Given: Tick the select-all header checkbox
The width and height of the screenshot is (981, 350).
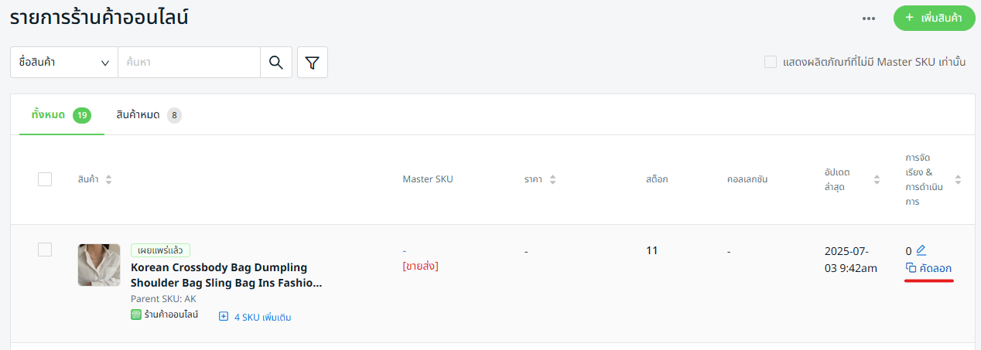Looking at the screenshot, I should tap(45, 179).
